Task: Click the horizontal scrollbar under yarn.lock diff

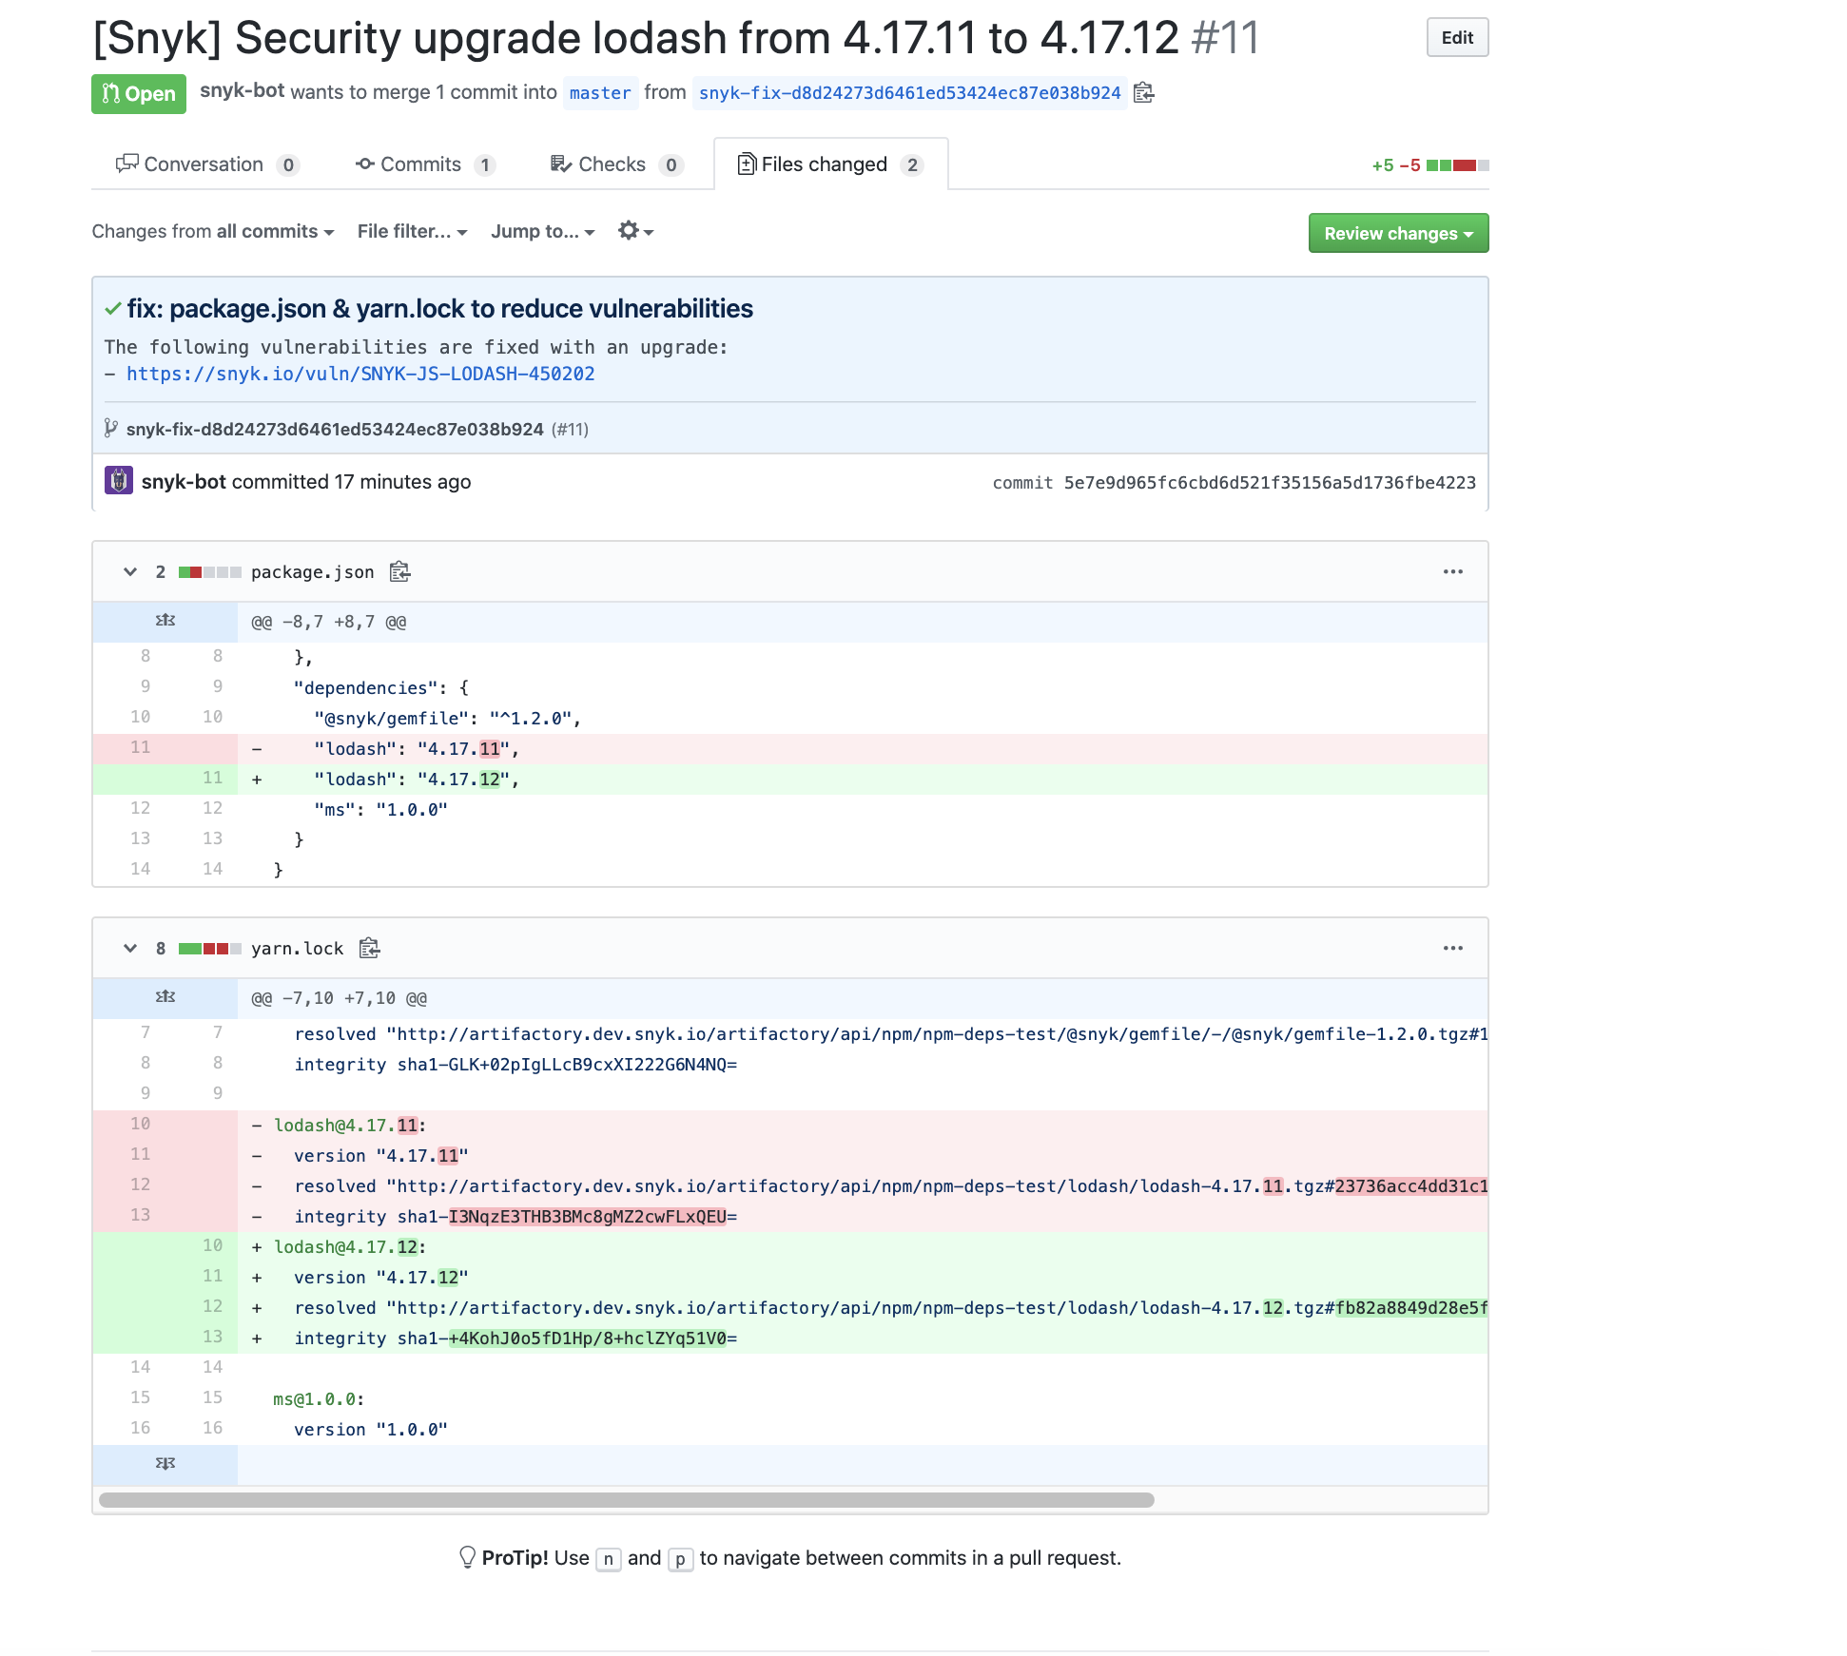Action: click(x=626, y=1500)
